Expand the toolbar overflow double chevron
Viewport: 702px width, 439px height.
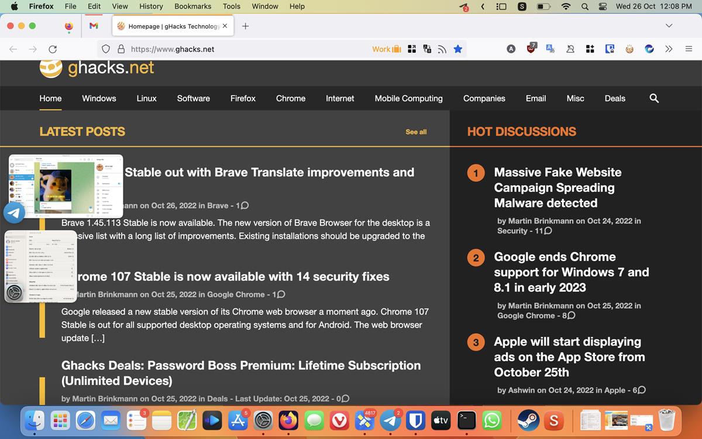(669, 49)
